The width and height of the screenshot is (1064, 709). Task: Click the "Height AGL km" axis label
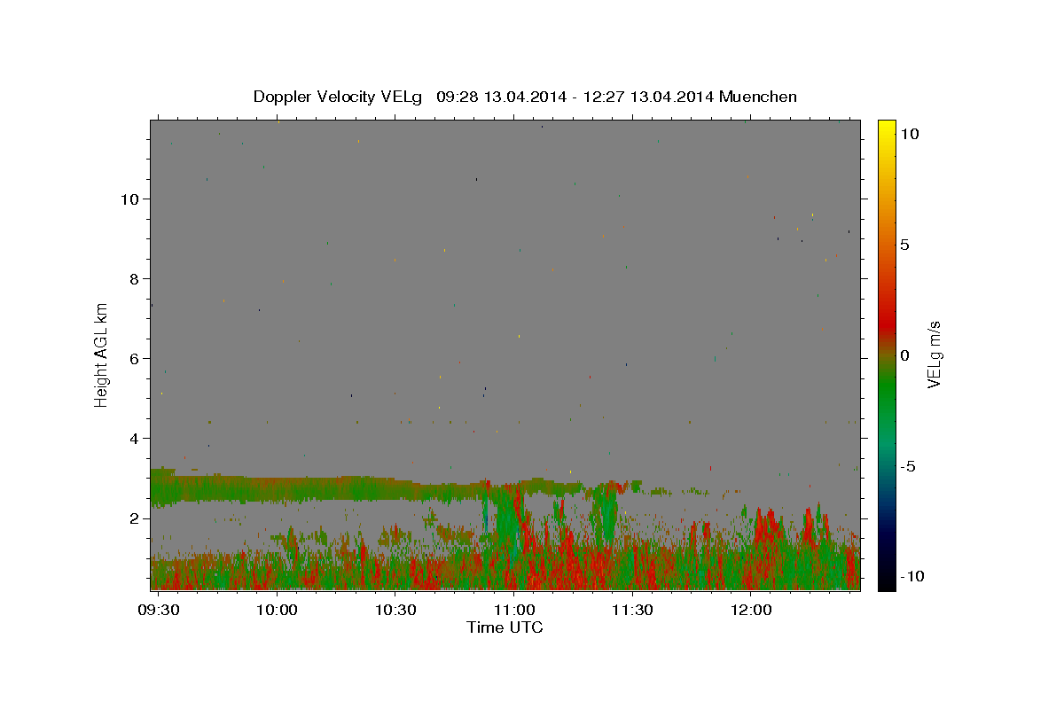click(101, 354)
